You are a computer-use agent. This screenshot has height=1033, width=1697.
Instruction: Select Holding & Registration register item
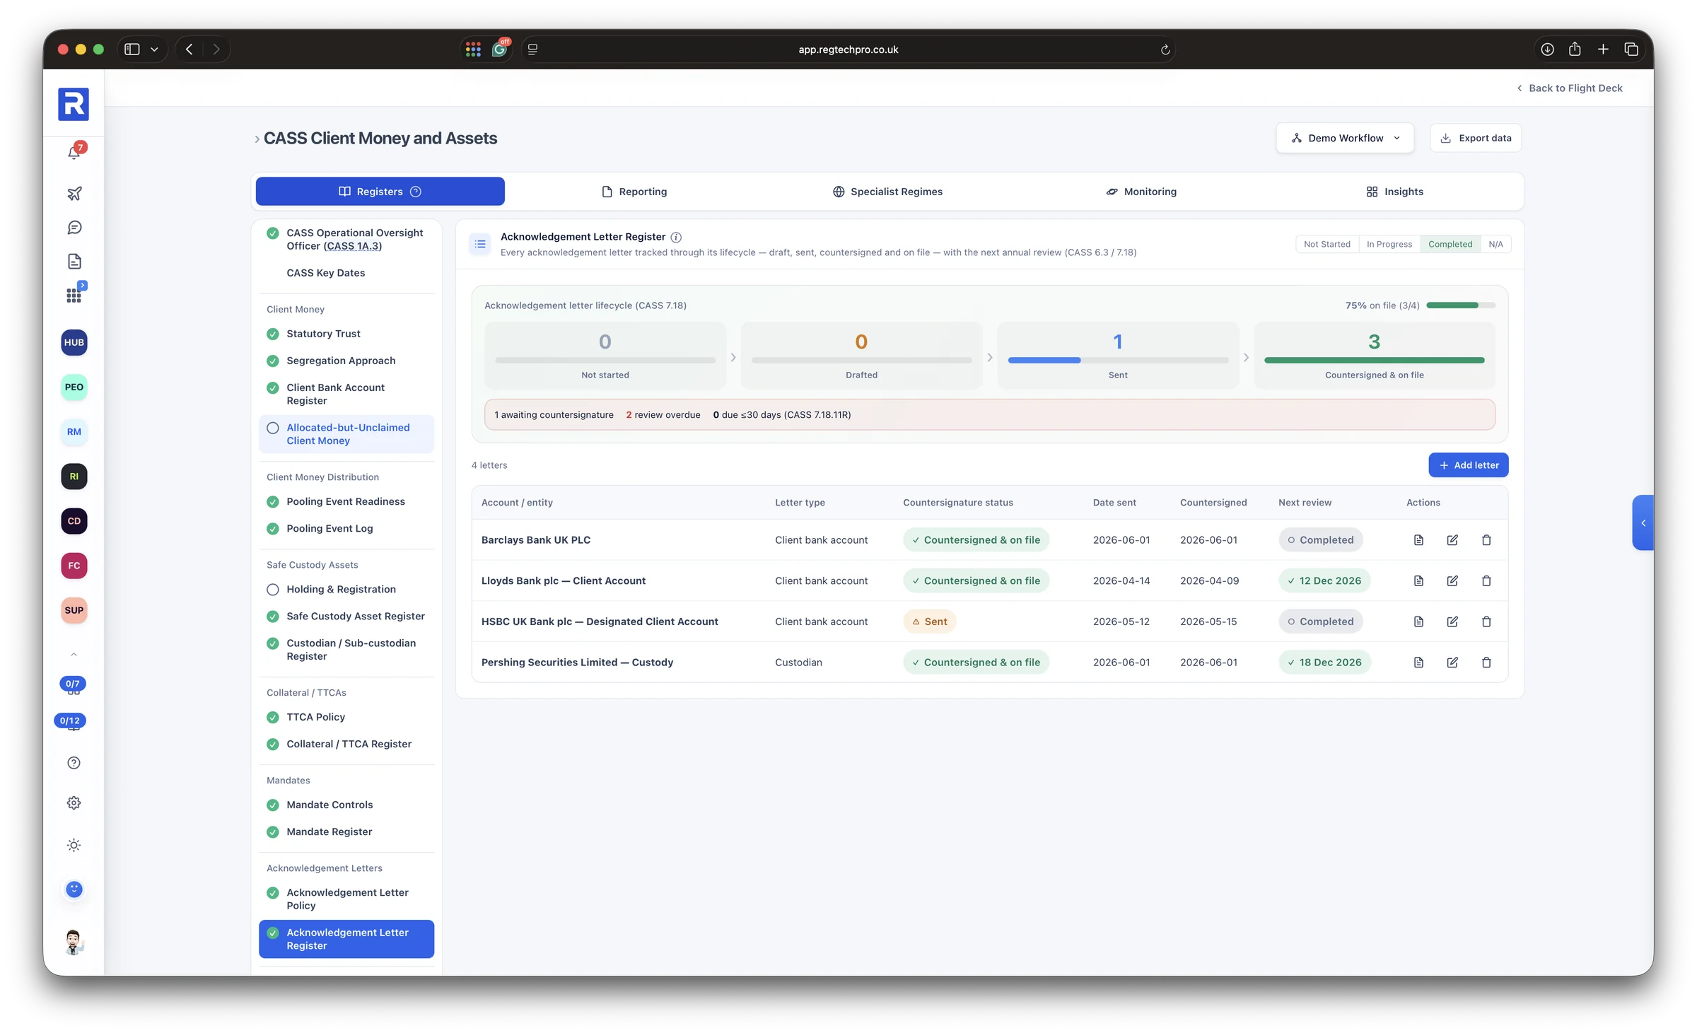tap(346, 590)
